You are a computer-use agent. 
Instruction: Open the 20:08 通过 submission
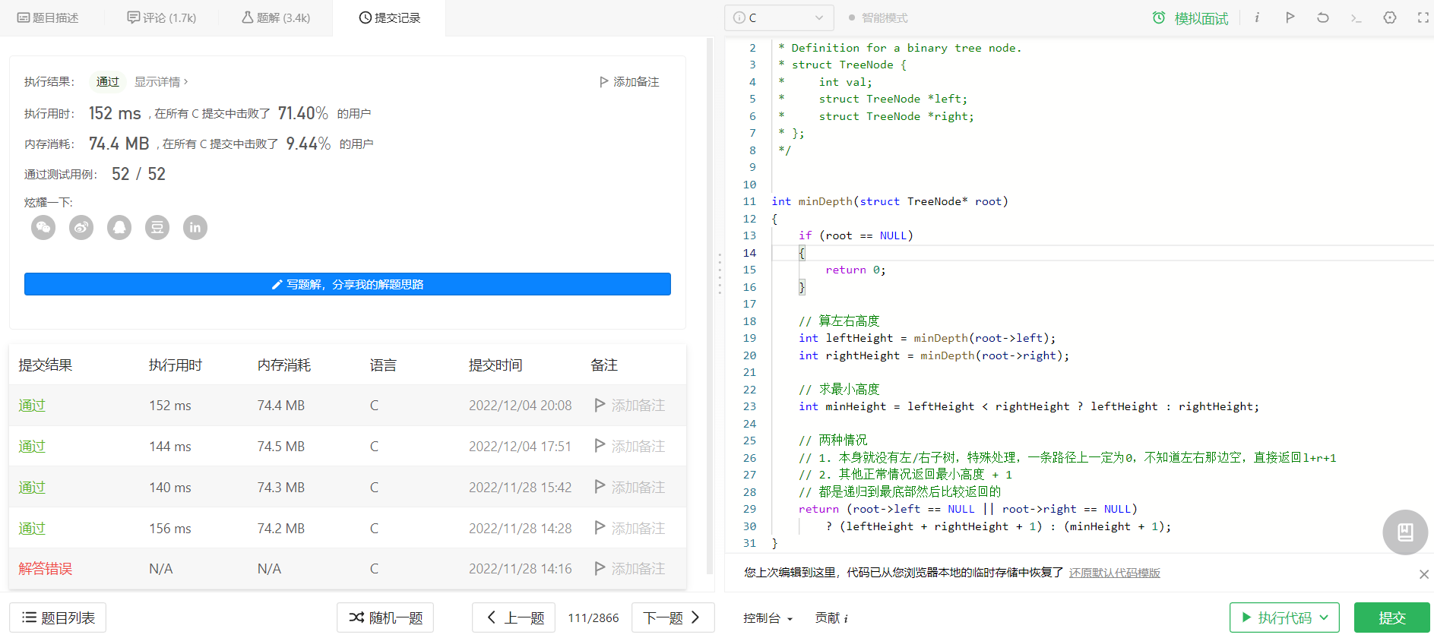pyautogui.click(x=32, y=406)
